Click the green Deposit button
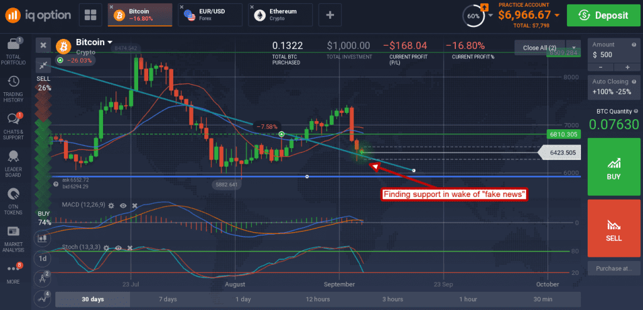643x310 pixels. [603, 16]
